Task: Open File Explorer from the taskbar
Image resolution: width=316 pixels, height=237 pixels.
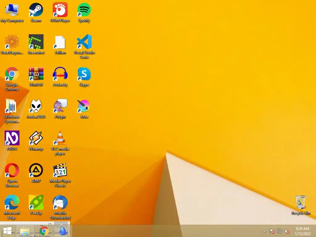Action: 25,231
